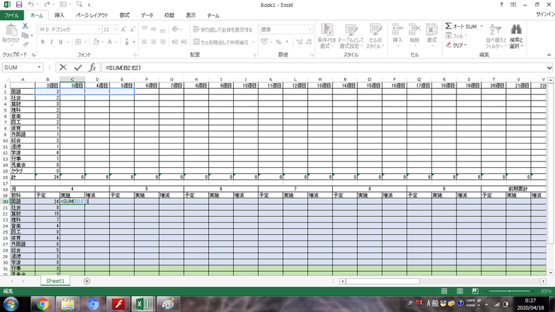Viewport: 555px width, 312px height.
Task: Click the Enter checkmark in formula bar
Action: (x=78, y=67)
